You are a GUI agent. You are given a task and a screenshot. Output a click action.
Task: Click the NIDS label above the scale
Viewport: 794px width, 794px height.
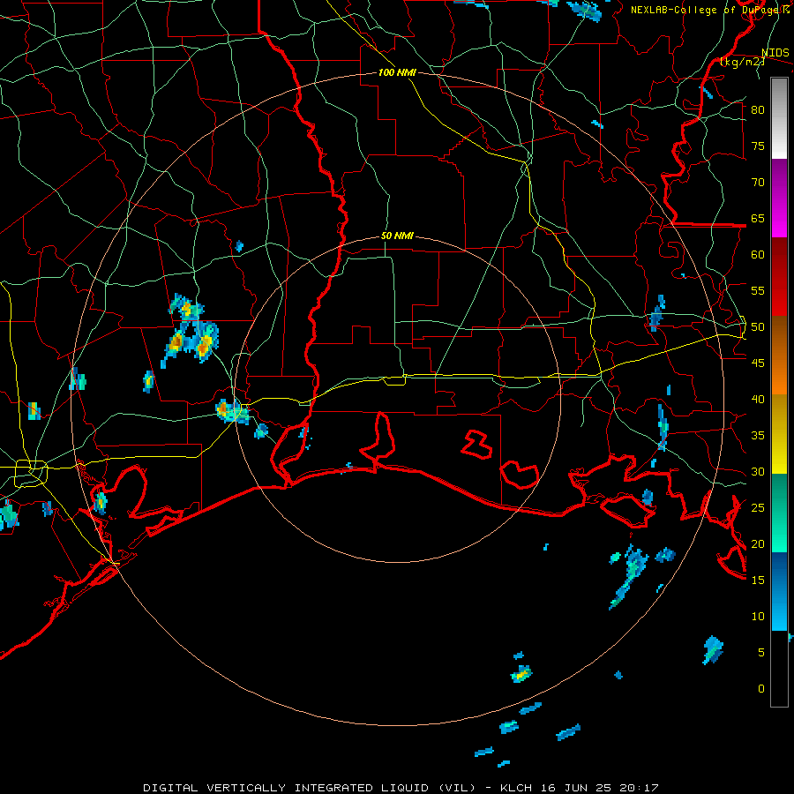(775, 53)
